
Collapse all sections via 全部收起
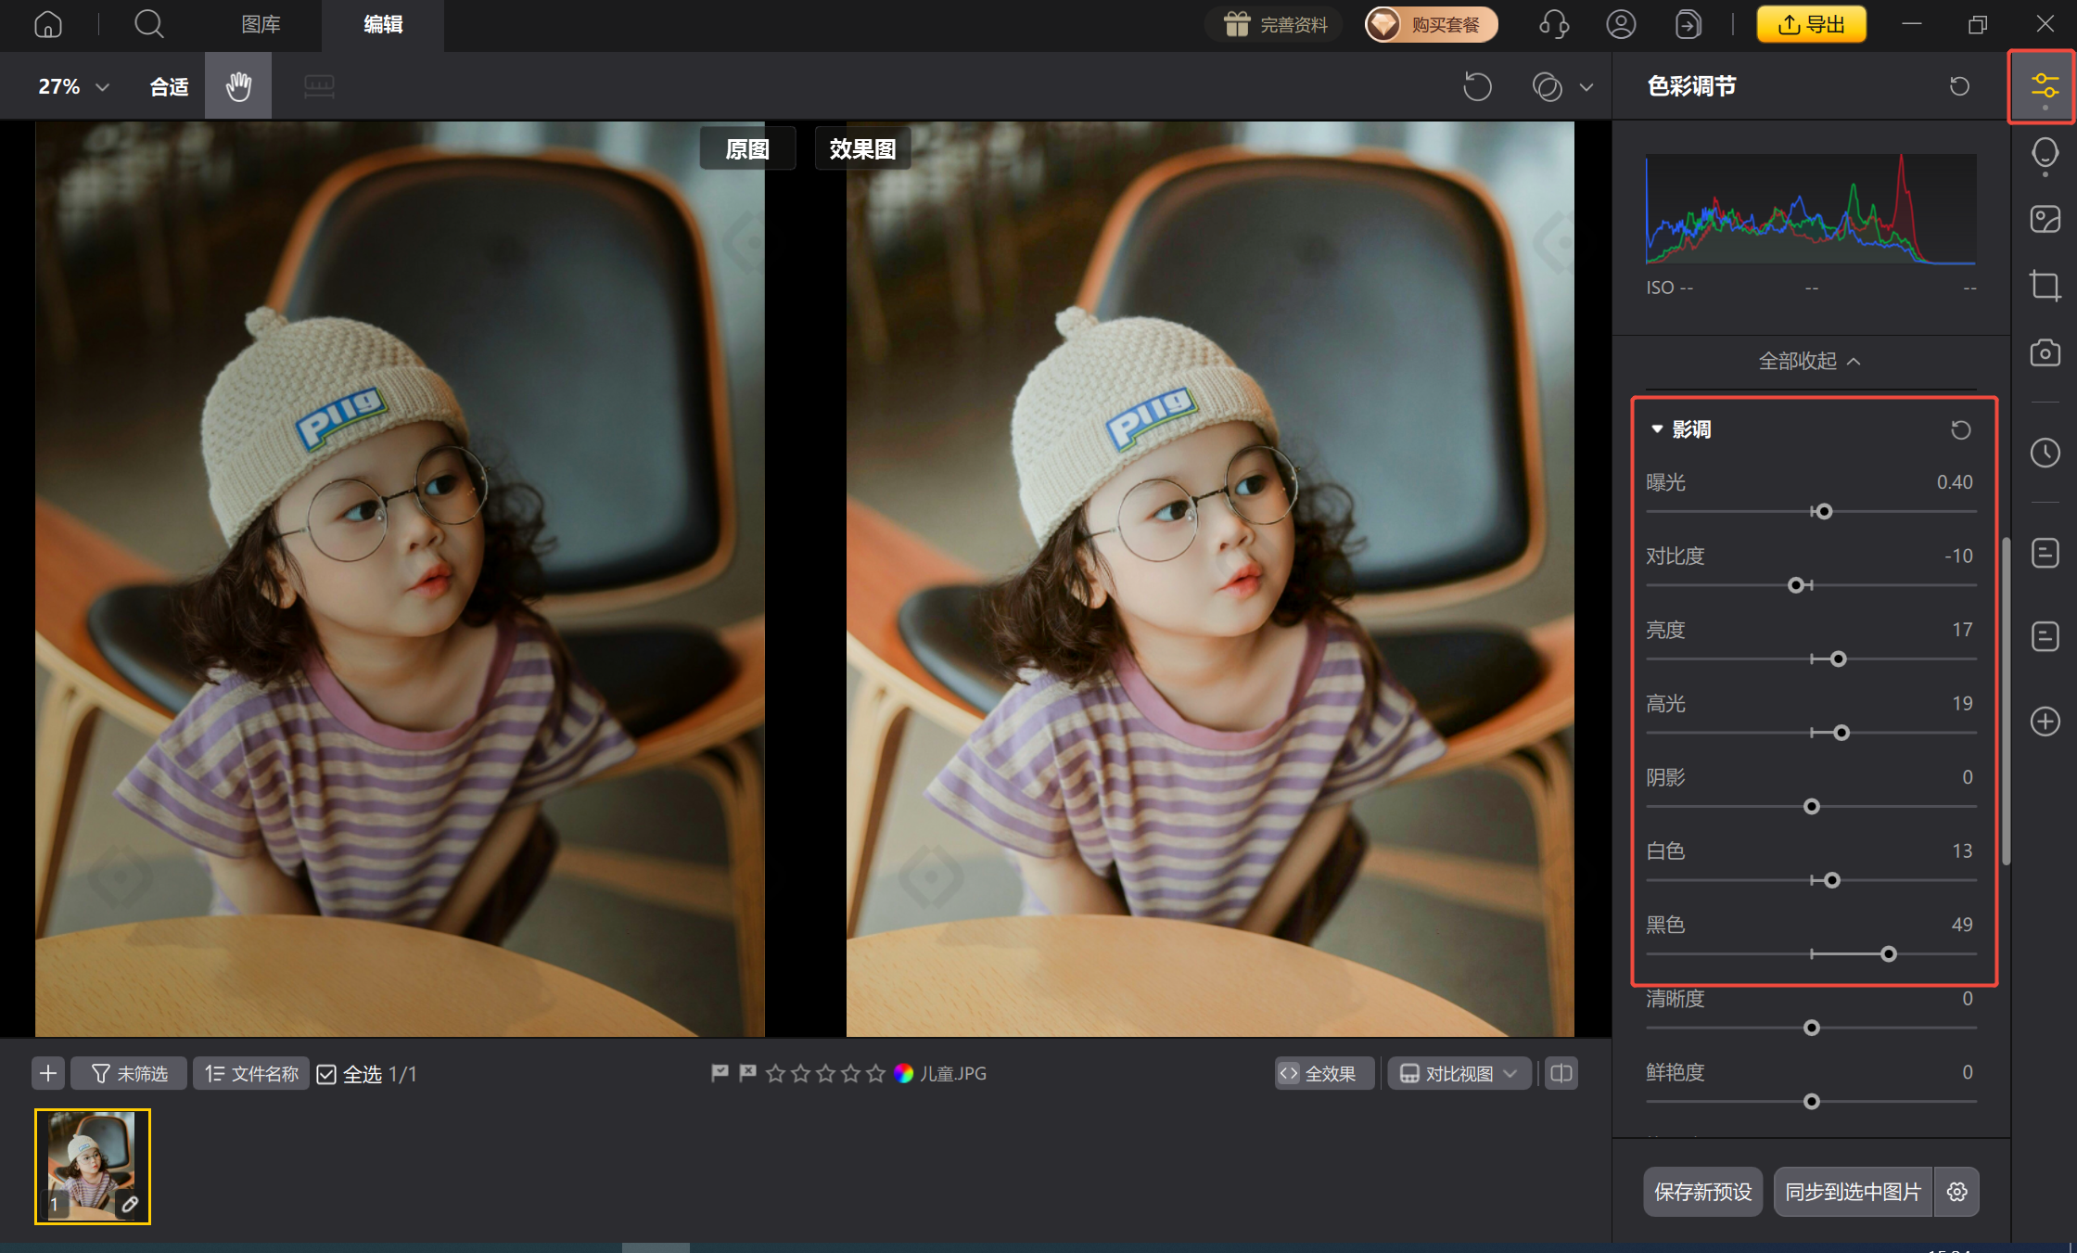tap(1809, 361)
